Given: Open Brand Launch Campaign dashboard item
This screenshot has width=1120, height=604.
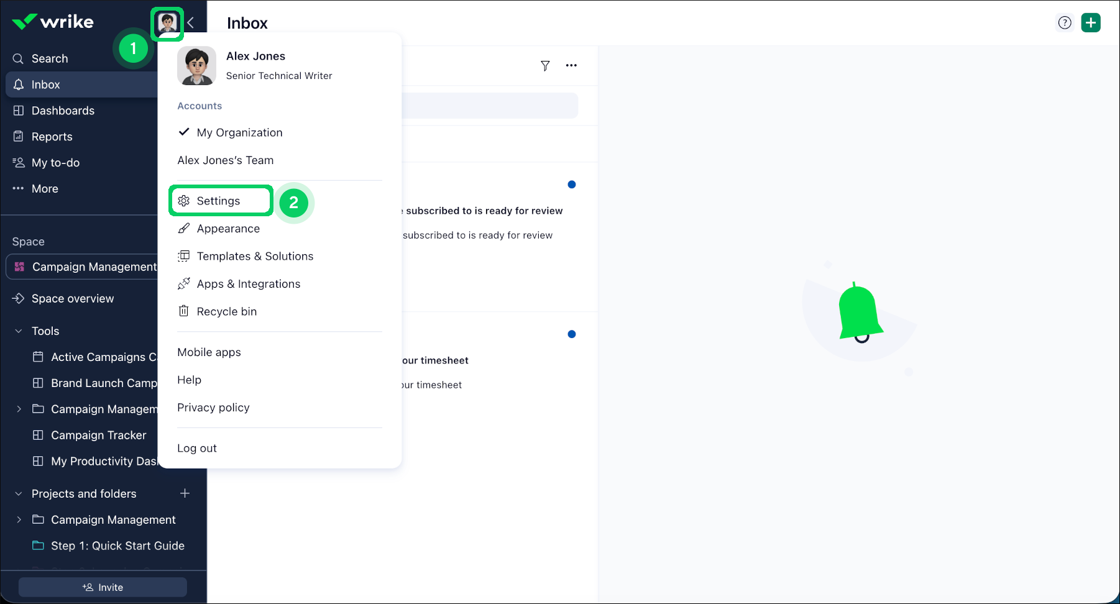Looking at the screenshot, I should click(x=95, y=383).
